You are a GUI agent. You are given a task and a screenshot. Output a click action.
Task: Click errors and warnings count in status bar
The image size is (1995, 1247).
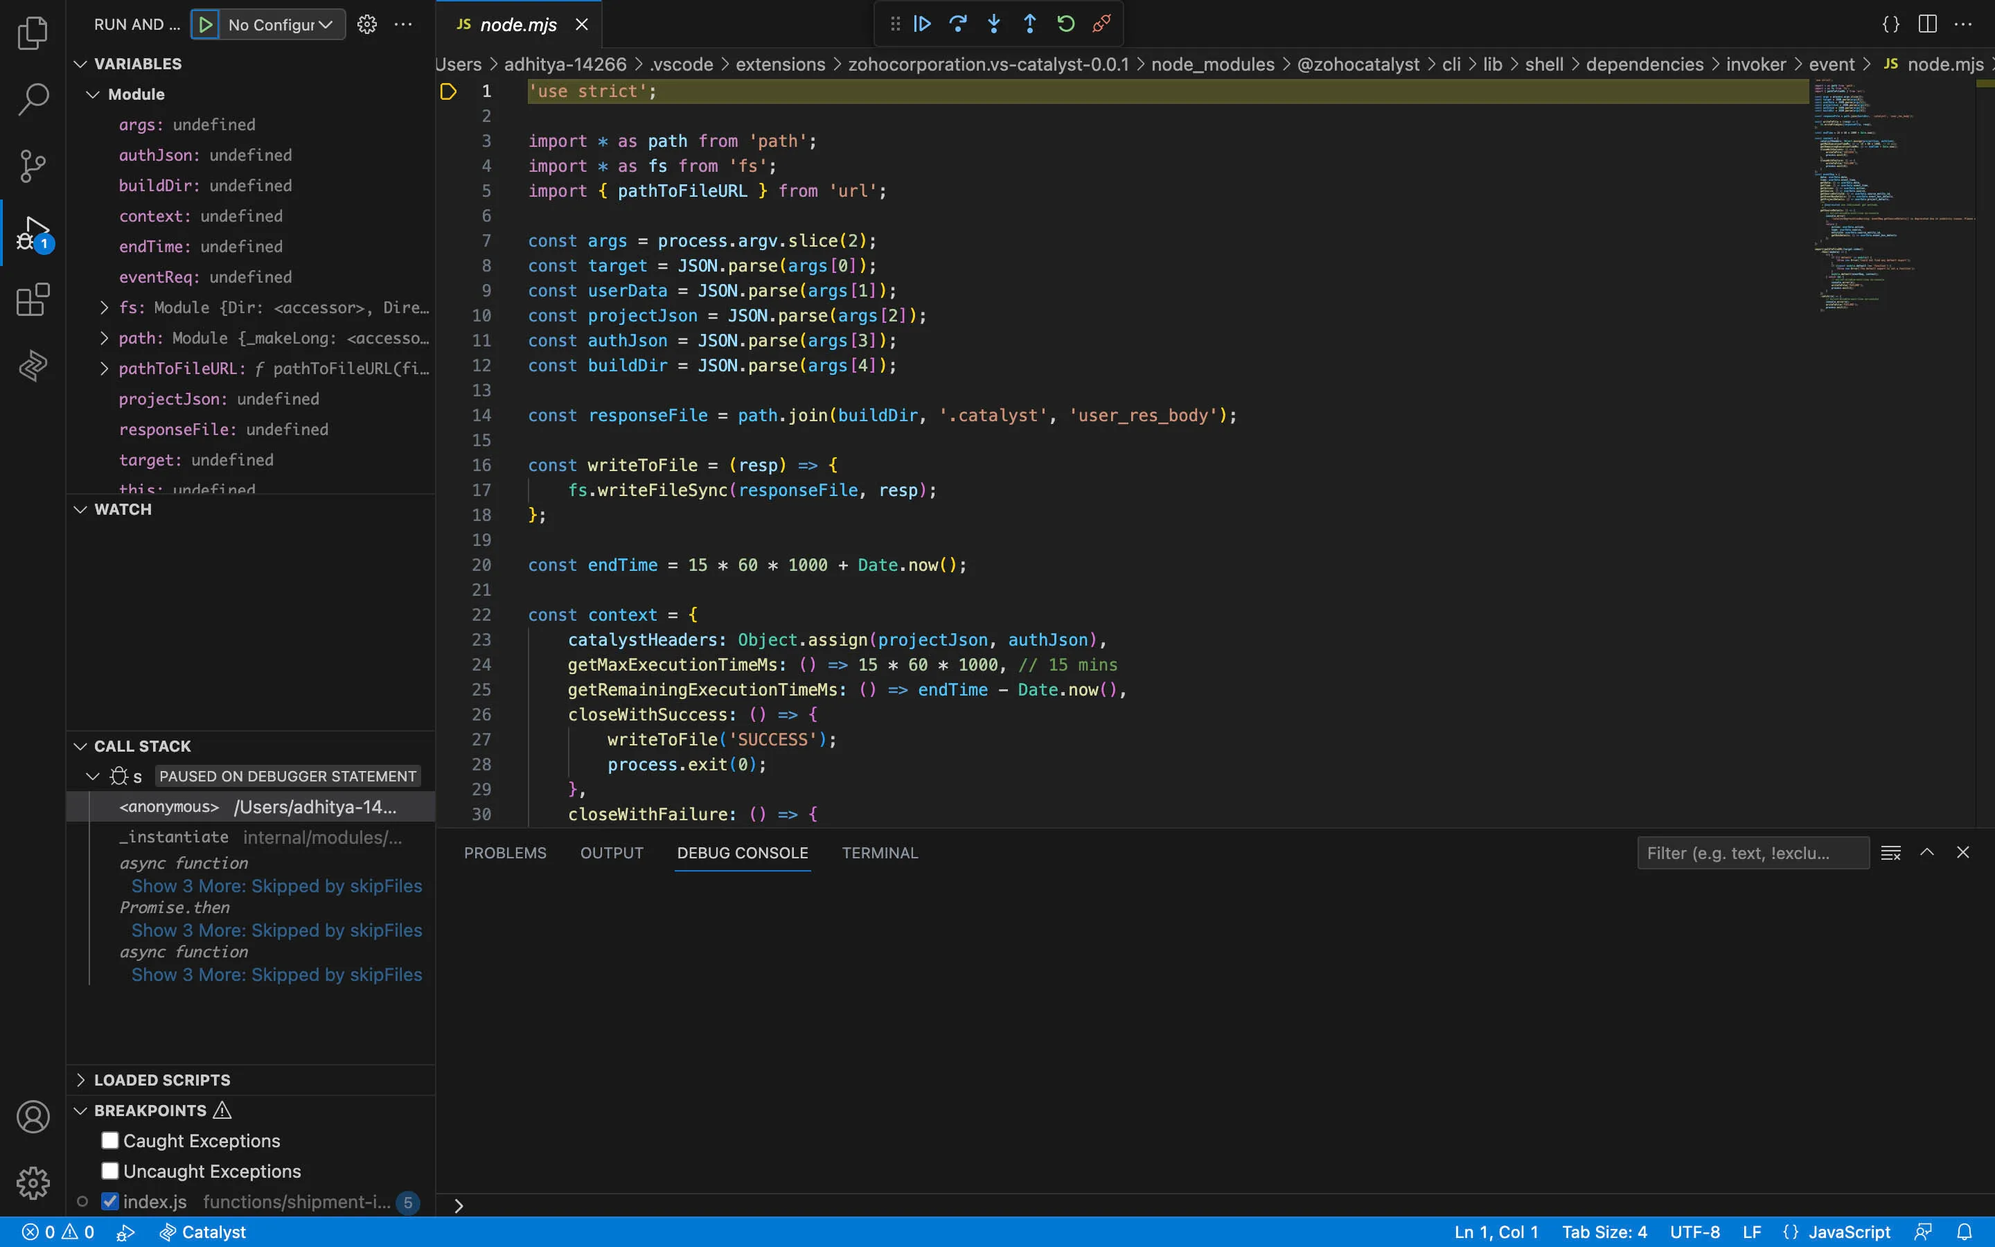[57, 1232]
